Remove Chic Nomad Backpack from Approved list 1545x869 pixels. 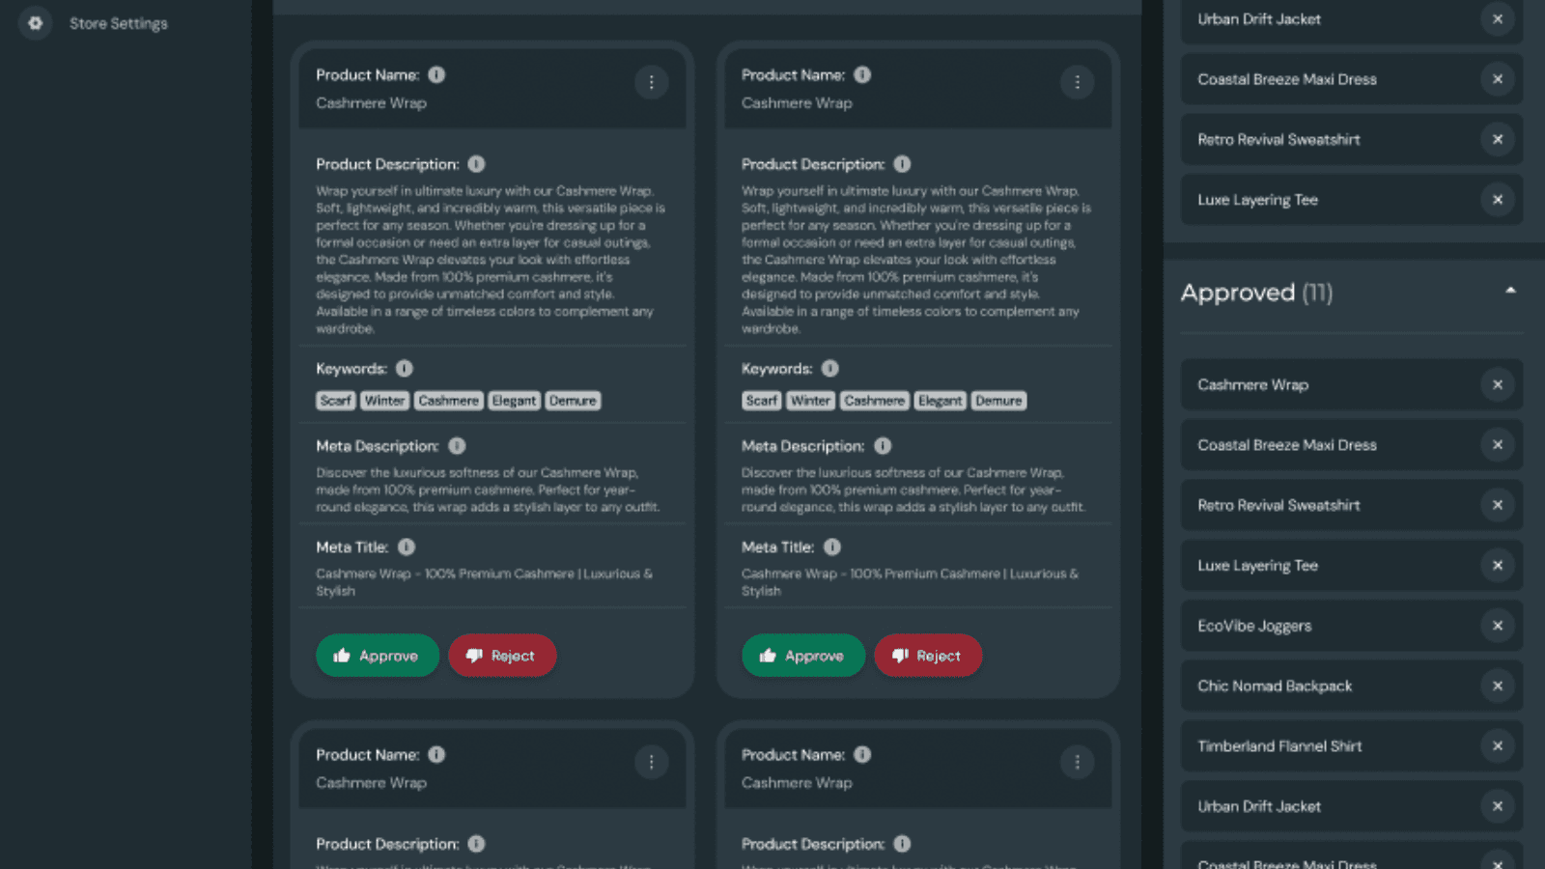pyautogui.click(x=1498, y=687)
